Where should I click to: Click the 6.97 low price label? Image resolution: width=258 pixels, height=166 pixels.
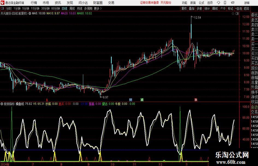click(x=105, y=97)
